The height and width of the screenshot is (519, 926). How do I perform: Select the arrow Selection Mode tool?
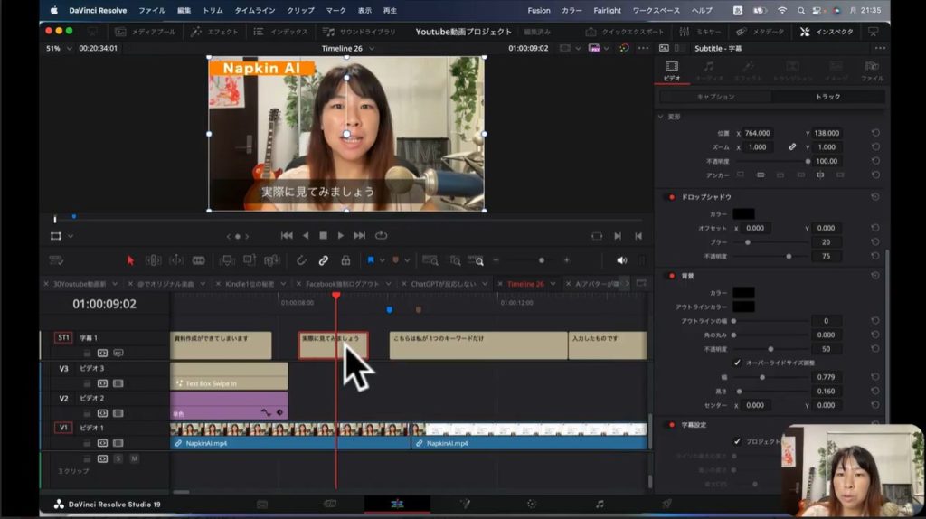pos(130,260)
